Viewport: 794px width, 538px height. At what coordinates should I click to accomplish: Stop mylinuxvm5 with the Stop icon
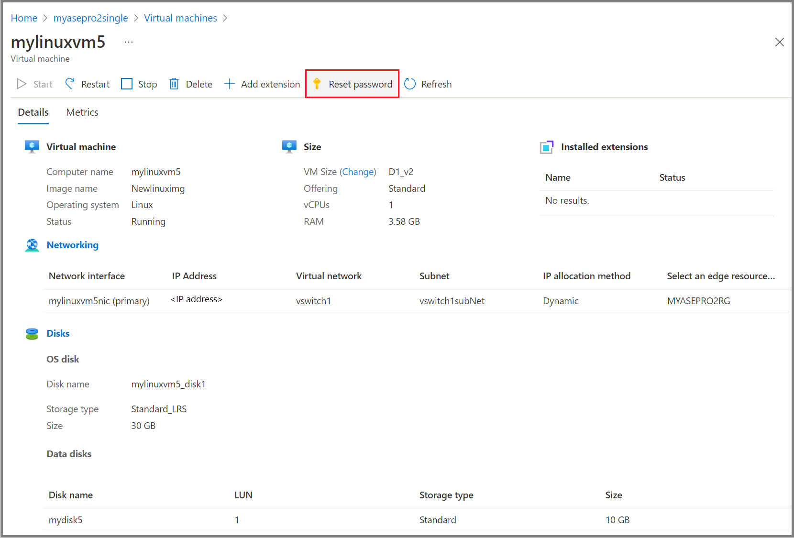[x=127, y=84]
